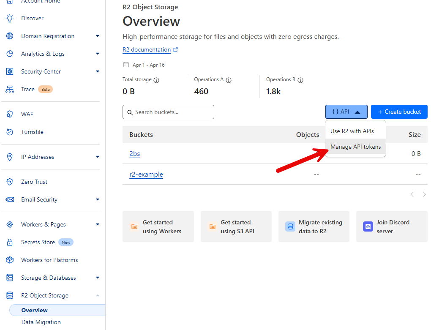Click the Discord icon on Join Discord card
431x330 pixels.
click(x=368, y=226)
